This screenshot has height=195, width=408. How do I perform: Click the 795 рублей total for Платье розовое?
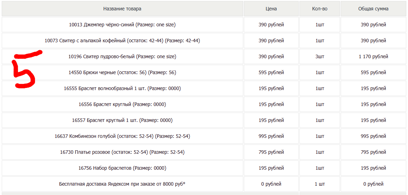click(x=373, y=152)
